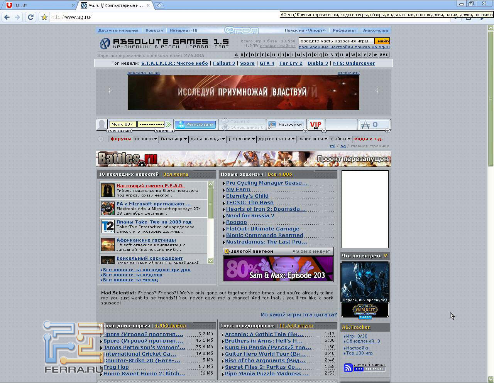494x383 pixels.
Task: Collapse the 'Что посмотреть' section chevron
Action: 386,256
